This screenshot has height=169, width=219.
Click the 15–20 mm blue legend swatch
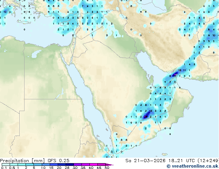pyautogui.click(x=54, y=165)
